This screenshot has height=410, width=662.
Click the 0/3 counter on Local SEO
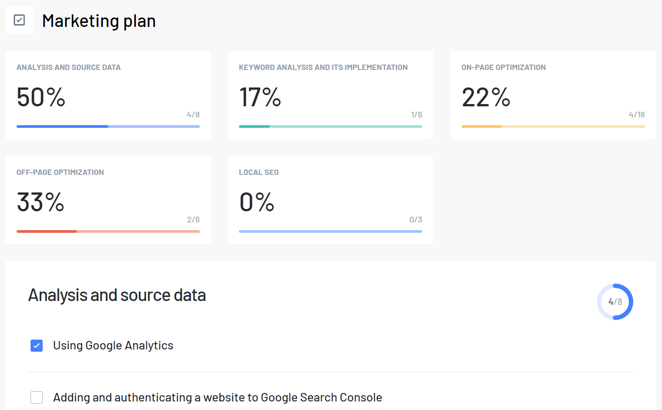[415, 219]
